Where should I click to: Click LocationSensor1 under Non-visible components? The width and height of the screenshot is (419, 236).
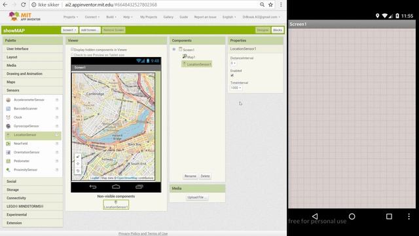(116, 205)
